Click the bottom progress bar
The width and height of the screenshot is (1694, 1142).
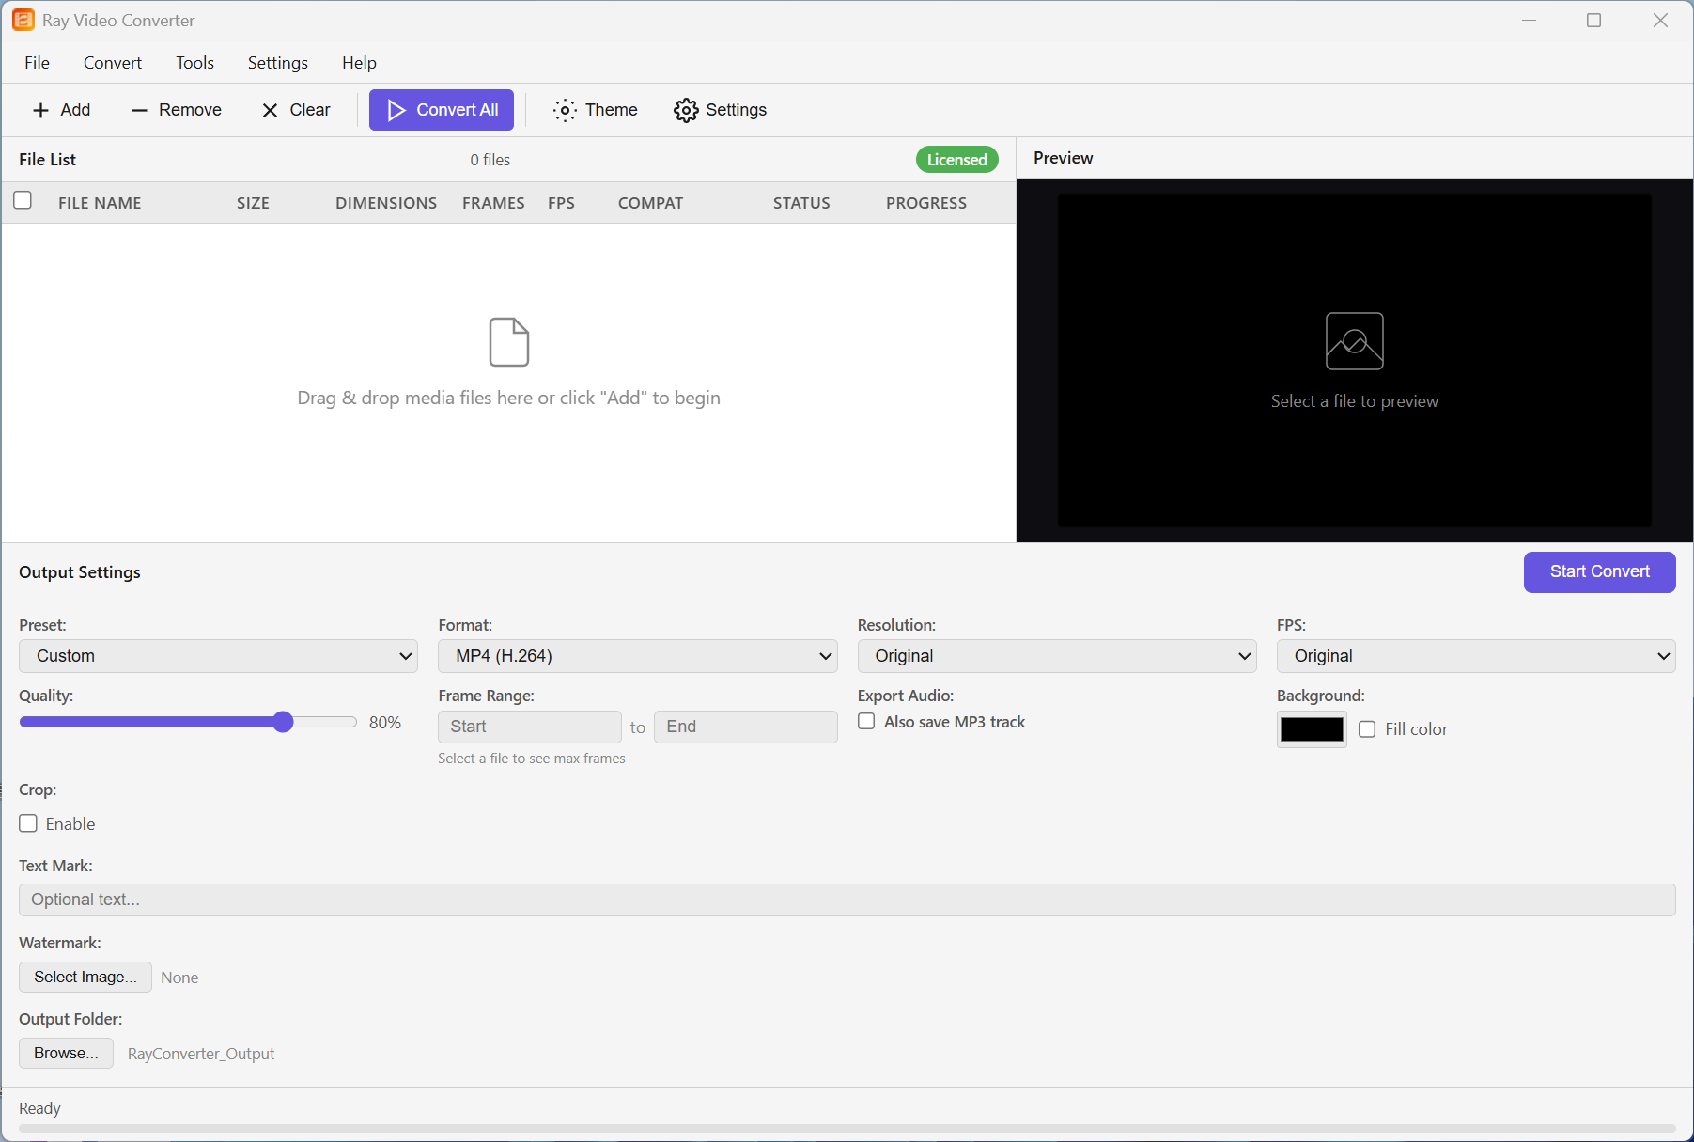pyautogui.click(x=847, y=1128)
